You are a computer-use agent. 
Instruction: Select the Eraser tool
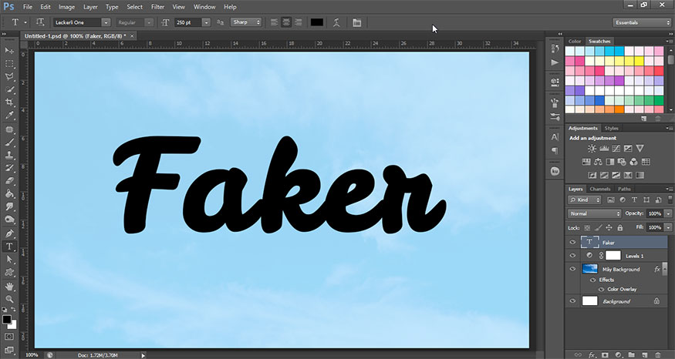[9, 181]
